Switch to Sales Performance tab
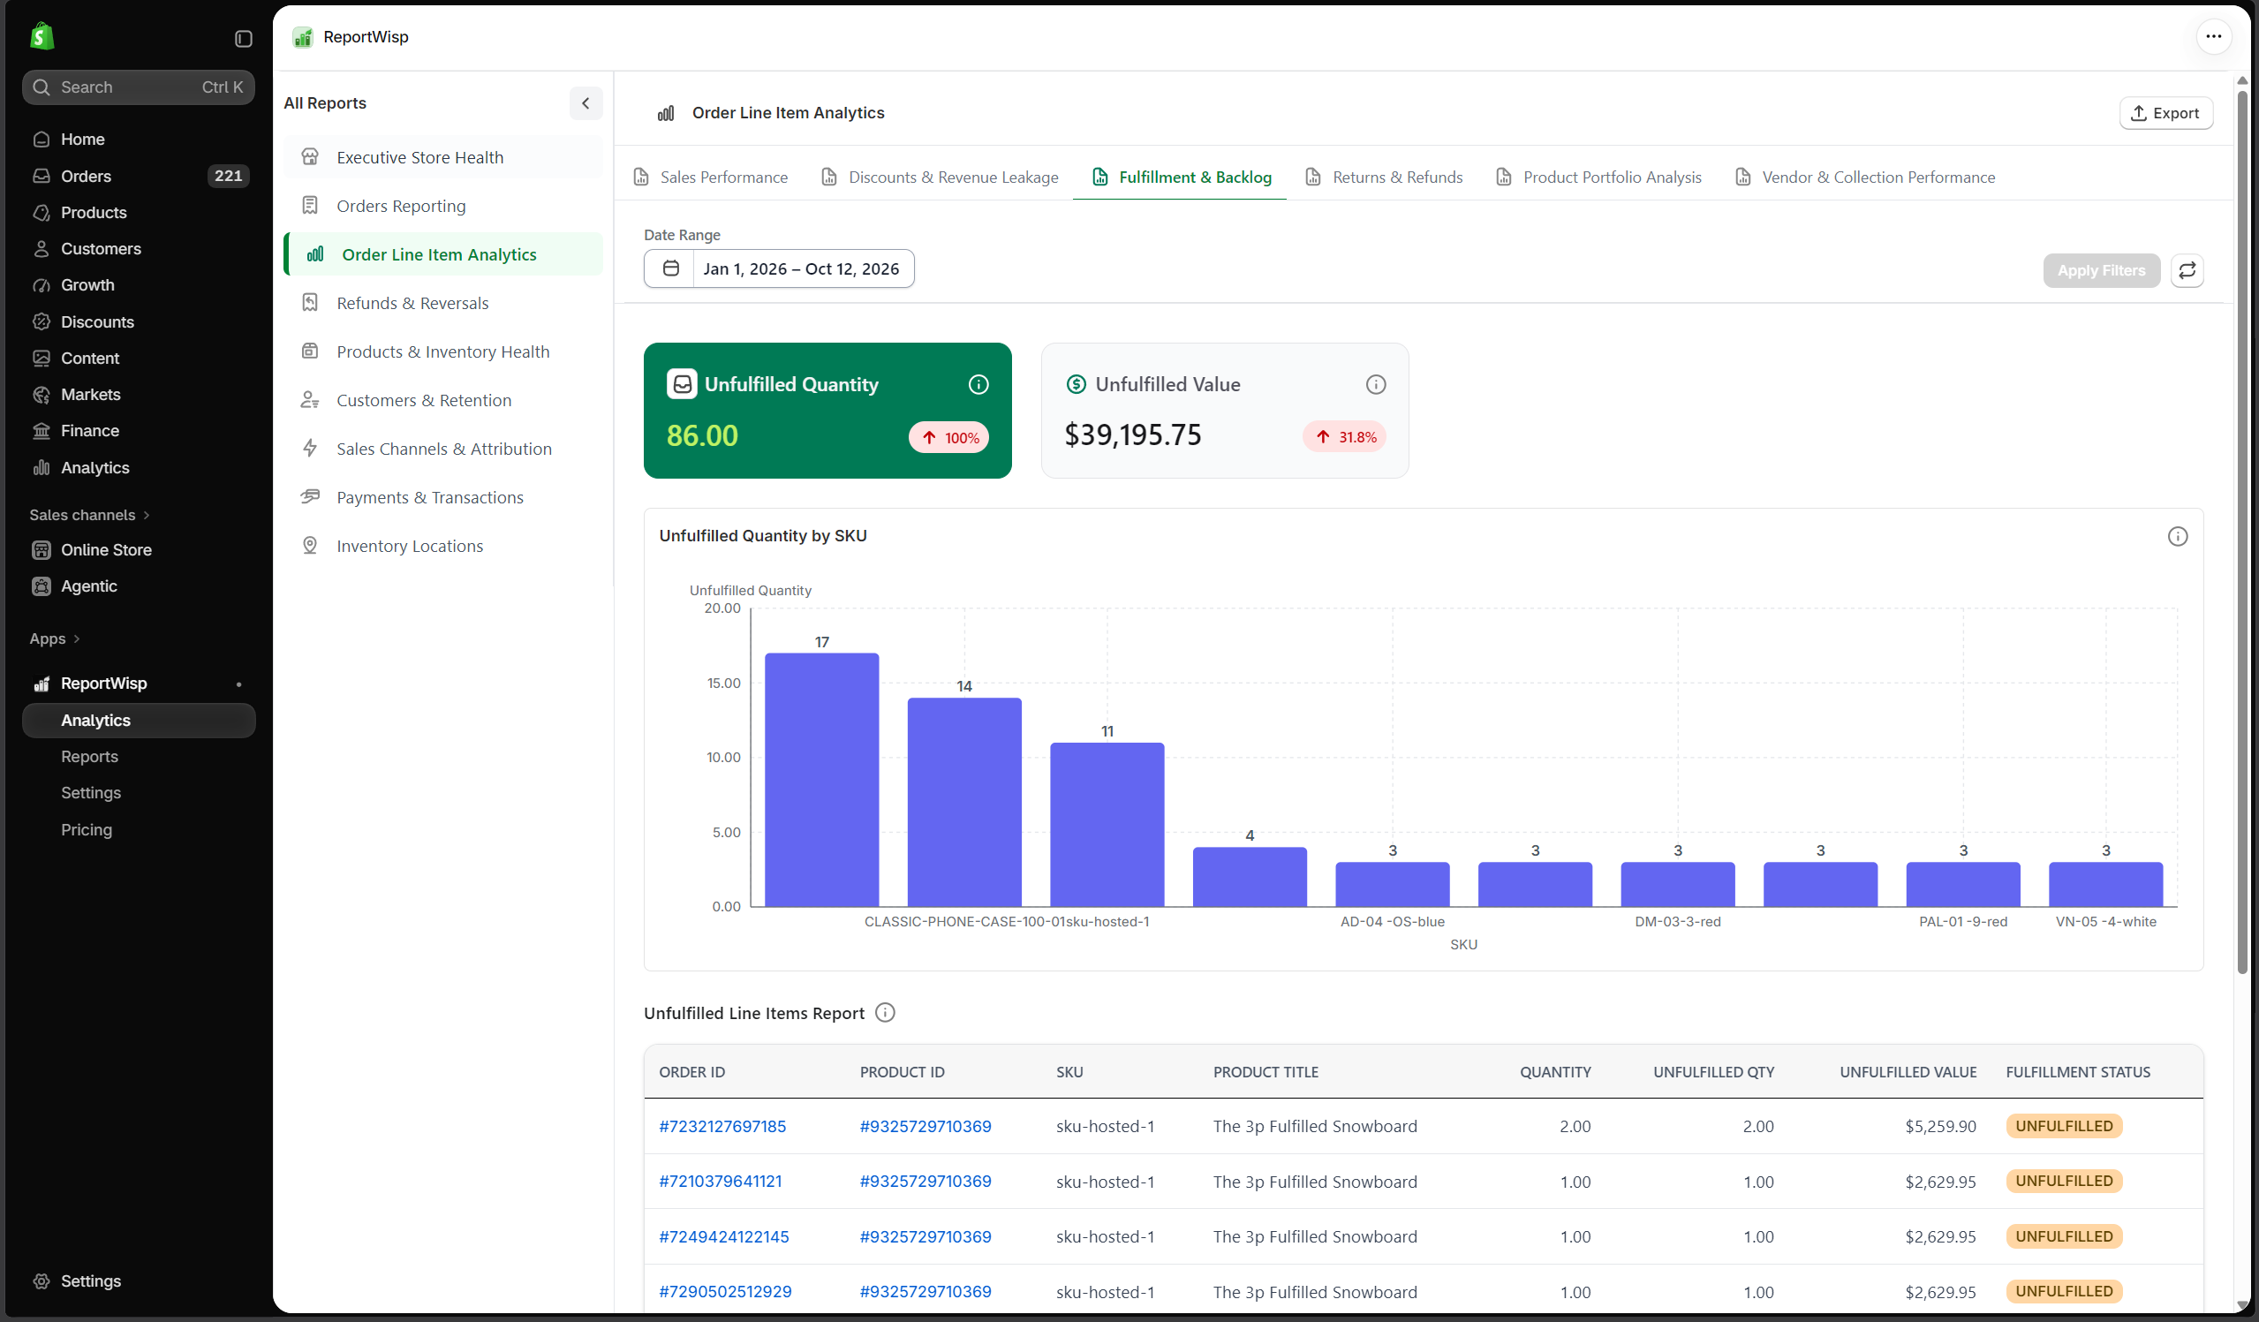2259x1322 pixels. 711,177
